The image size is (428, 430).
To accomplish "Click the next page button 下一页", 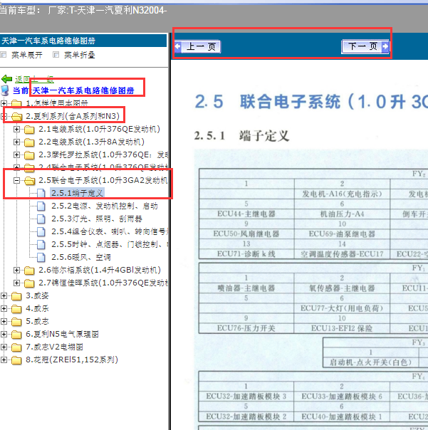I will tap(365, 46).
